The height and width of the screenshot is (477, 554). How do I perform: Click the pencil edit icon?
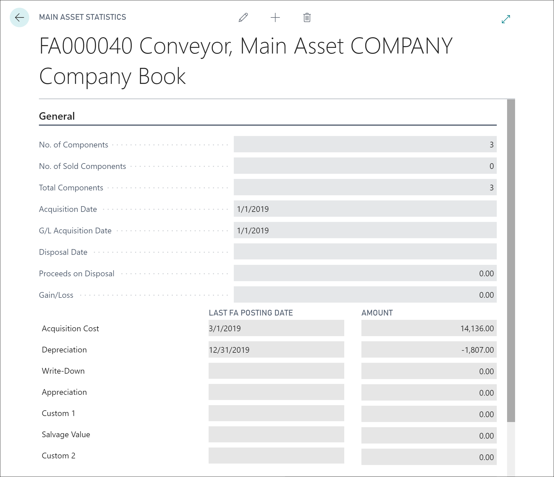click(x=243, y=17)
